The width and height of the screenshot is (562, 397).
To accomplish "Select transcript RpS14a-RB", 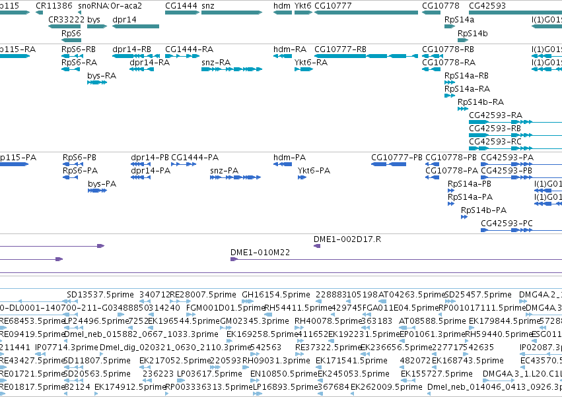I will point(450,82).
